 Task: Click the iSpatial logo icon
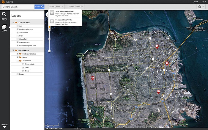3,2
